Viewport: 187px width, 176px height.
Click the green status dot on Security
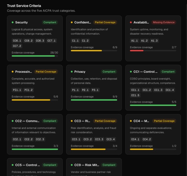click(x=13, y=22)
